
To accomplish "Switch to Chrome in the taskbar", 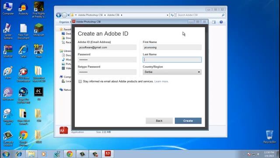I will coord(70,154).
